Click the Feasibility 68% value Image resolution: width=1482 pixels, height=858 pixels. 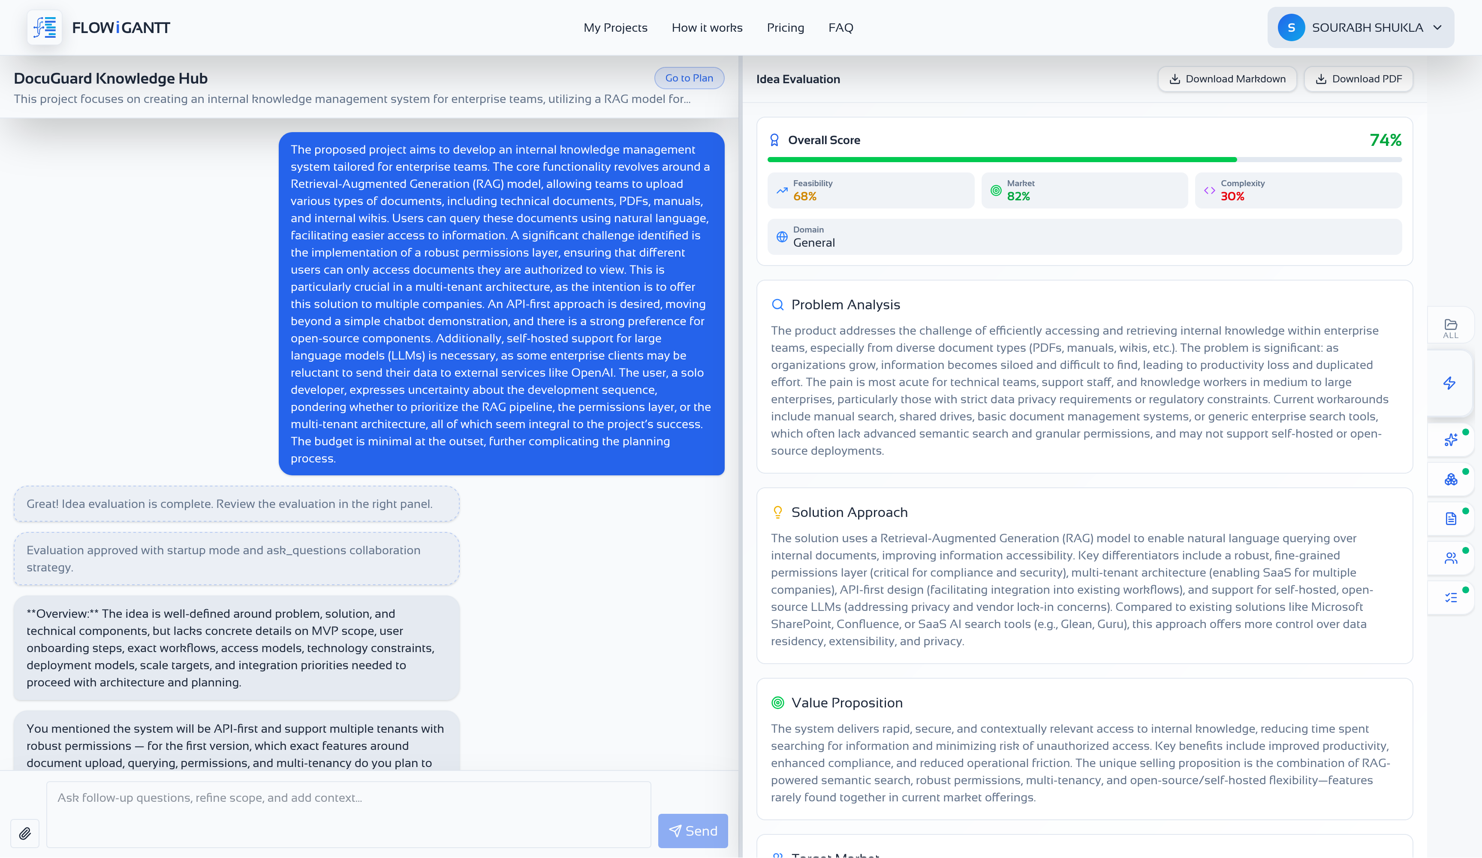[804, 196]
